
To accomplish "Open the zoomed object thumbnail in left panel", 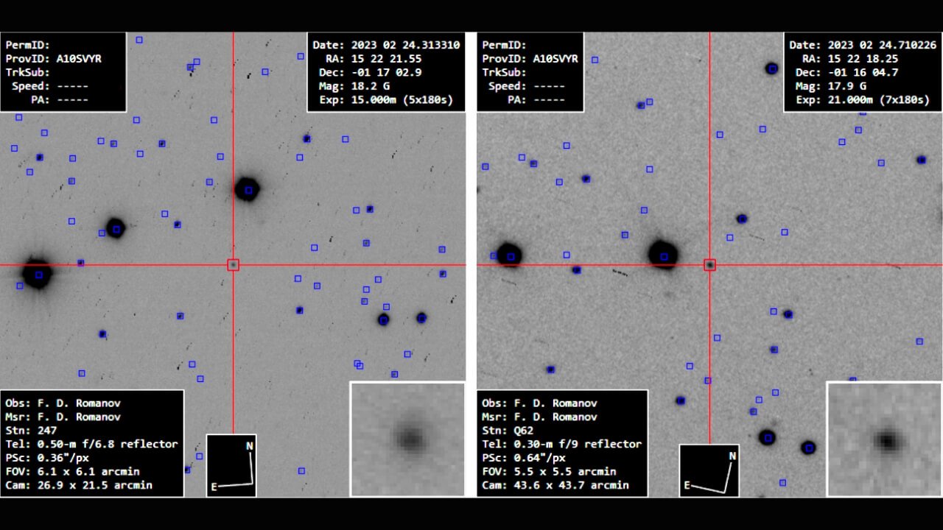I will pyautogui.click(x=407, y=439).
